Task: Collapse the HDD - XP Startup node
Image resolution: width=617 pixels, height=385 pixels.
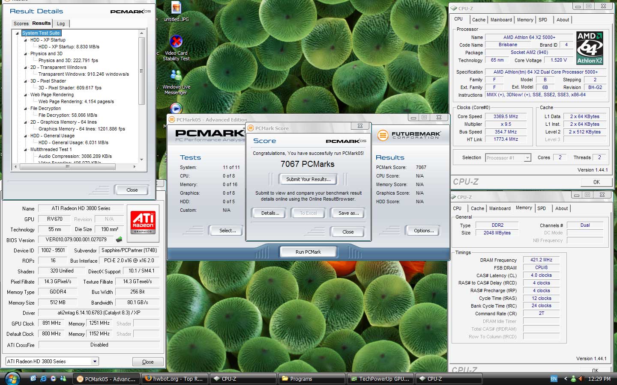Action: point(25,40)
